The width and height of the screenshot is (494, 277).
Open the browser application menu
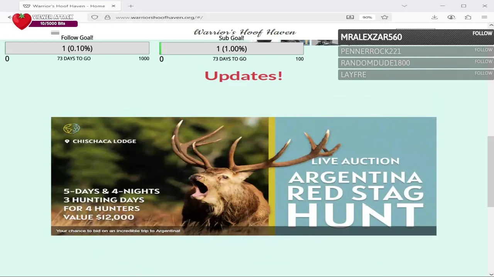(484, 17)
